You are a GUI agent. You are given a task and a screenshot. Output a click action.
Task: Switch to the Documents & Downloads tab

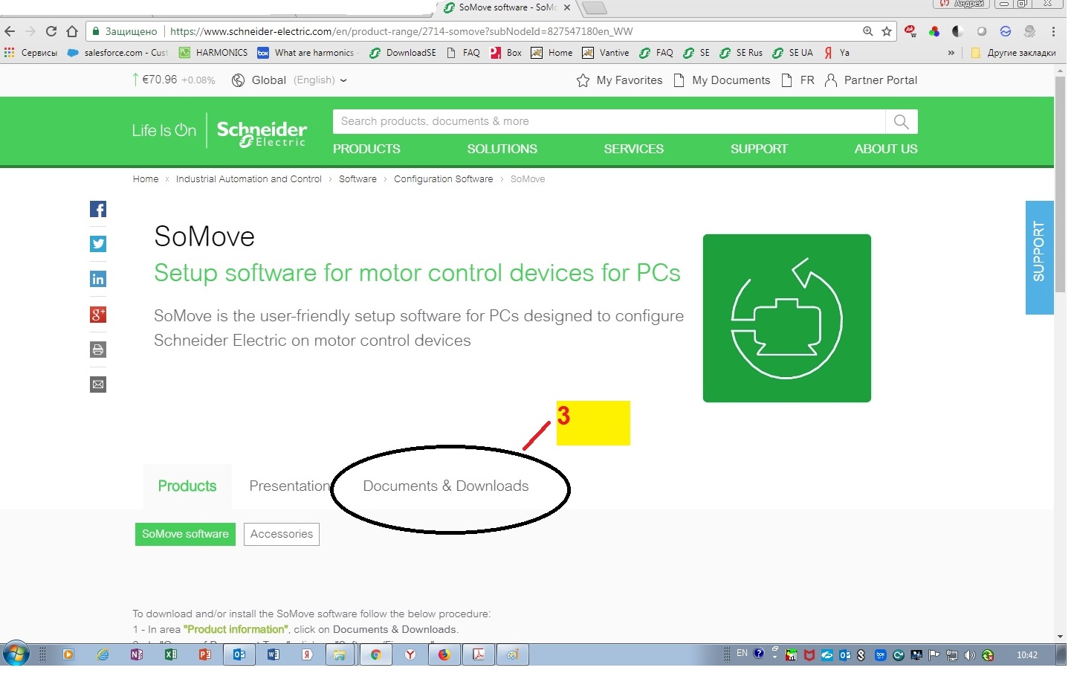point(446,486)
